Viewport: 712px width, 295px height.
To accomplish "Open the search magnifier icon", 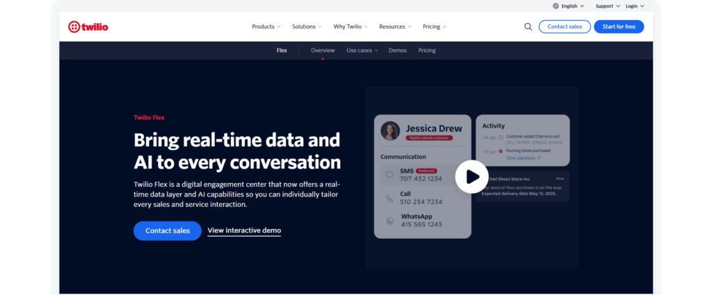I will point(528,27).
